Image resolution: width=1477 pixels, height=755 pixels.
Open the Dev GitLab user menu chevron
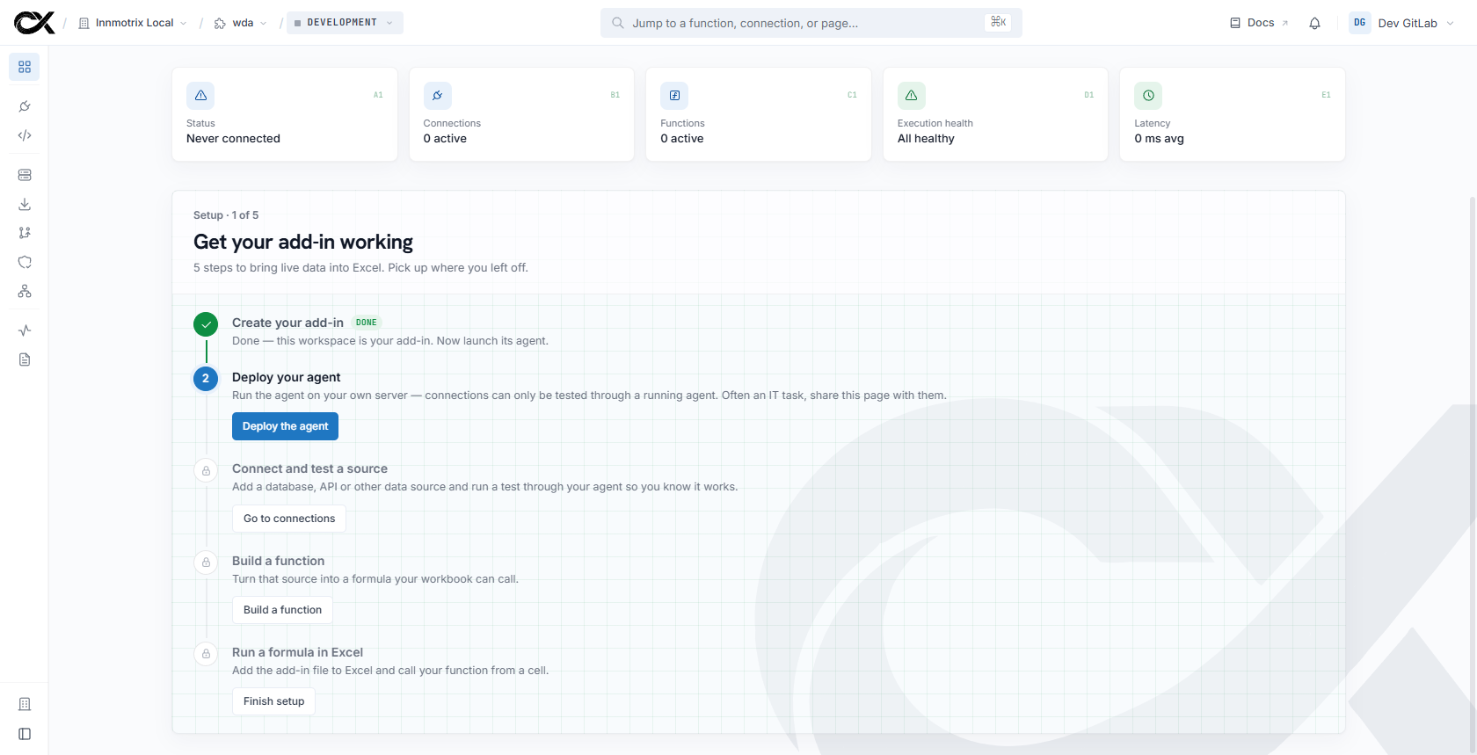click(1450, 24)
